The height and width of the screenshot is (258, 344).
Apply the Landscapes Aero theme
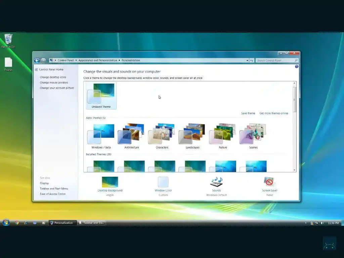click(192, 136)
